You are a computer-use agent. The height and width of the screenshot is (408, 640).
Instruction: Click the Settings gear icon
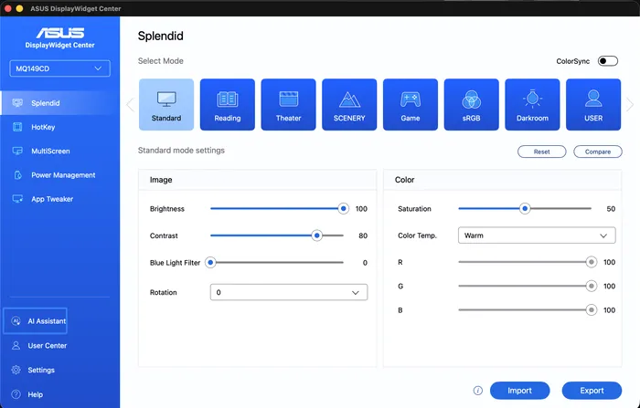click(x=16, y=370)
